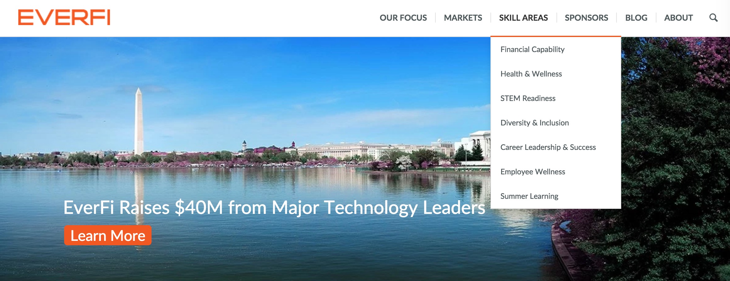Click the search magnifier icon
This screenshot has width=730, height=281.
[713, 18]
